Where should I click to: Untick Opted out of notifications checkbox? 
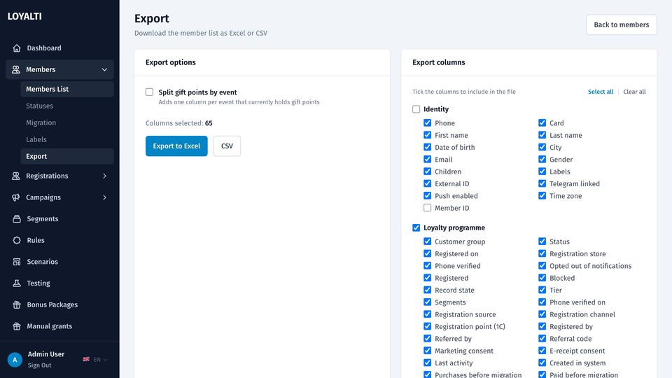point(542,265)
